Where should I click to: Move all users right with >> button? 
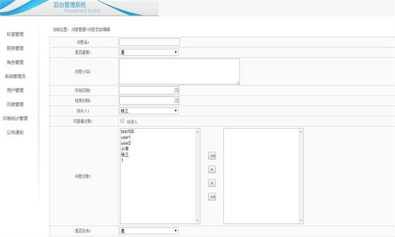tap(212, 156)
